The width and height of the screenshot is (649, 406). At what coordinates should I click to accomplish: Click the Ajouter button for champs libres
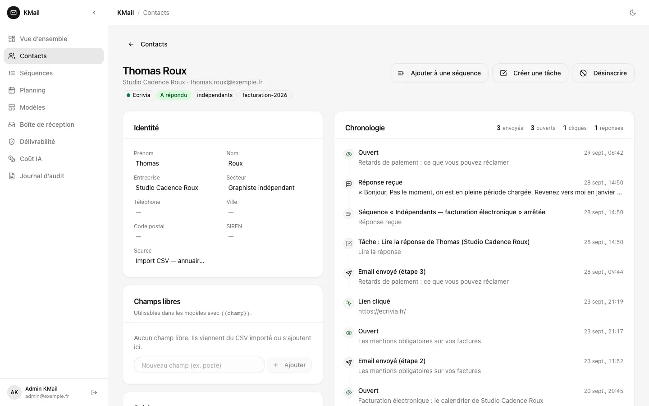click(x=289, y=365)
